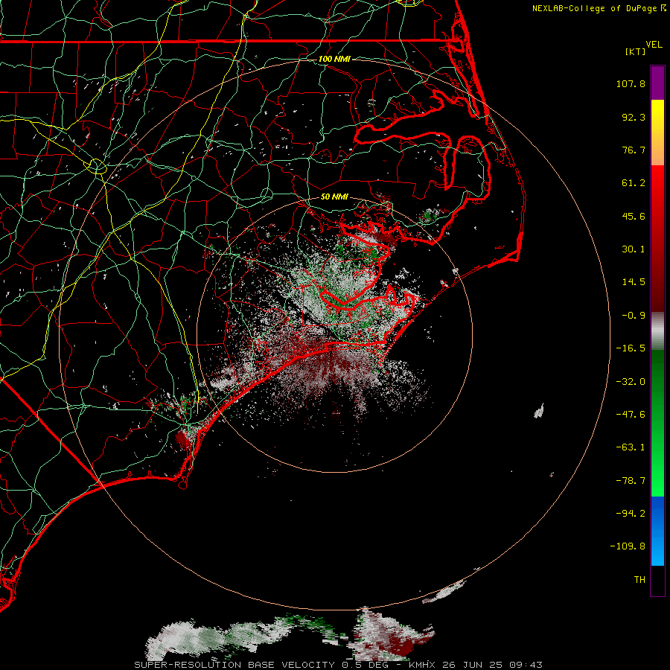670x670 pixels.
Task: Select the -0.9 legend value
Action: (634, 316)
